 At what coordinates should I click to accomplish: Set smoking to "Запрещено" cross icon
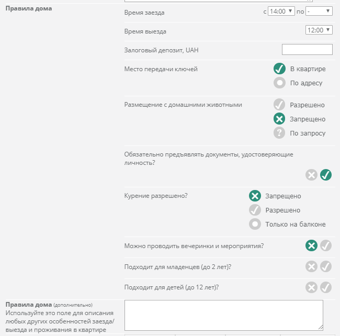pos(255,196)
